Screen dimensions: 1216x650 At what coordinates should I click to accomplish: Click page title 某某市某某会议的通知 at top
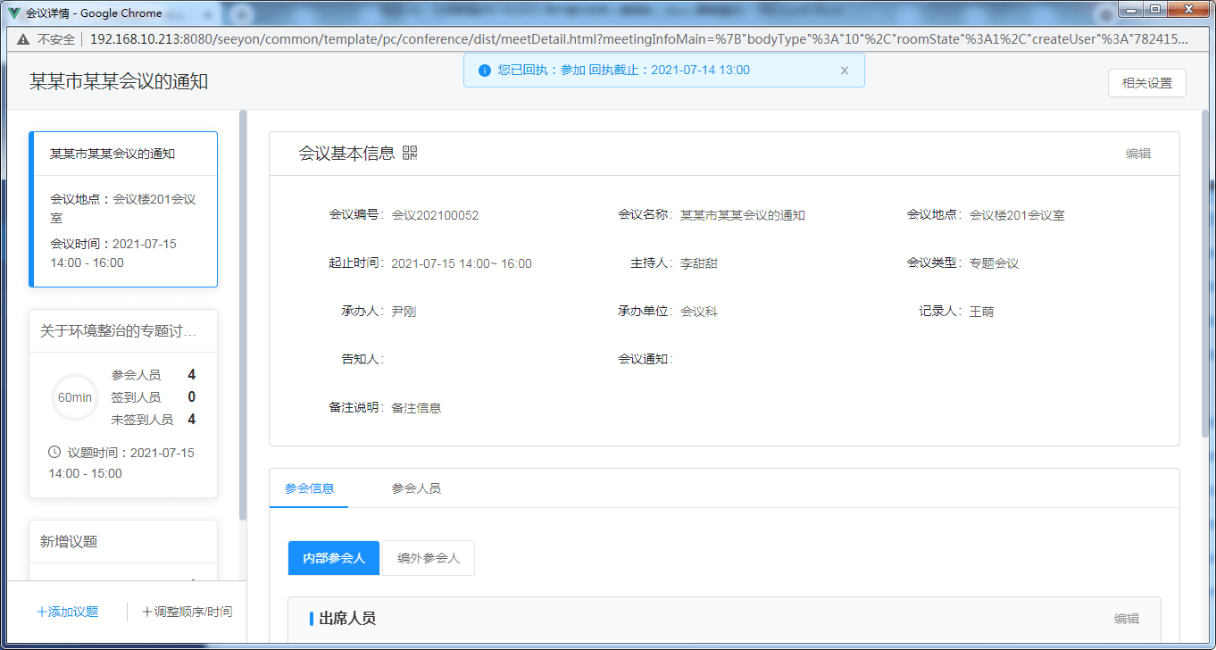coord(119,81)
